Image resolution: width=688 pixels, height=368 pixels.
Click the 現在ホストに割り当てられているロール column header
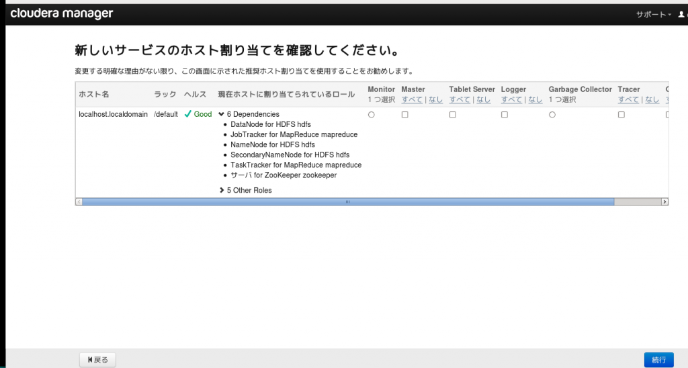tap(286, 94)
